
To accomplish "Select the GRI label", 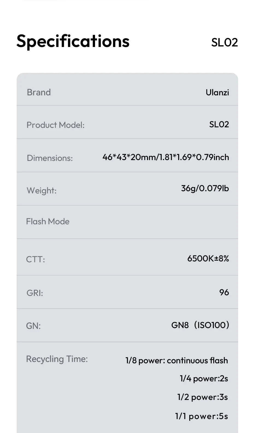I will 35,293.
